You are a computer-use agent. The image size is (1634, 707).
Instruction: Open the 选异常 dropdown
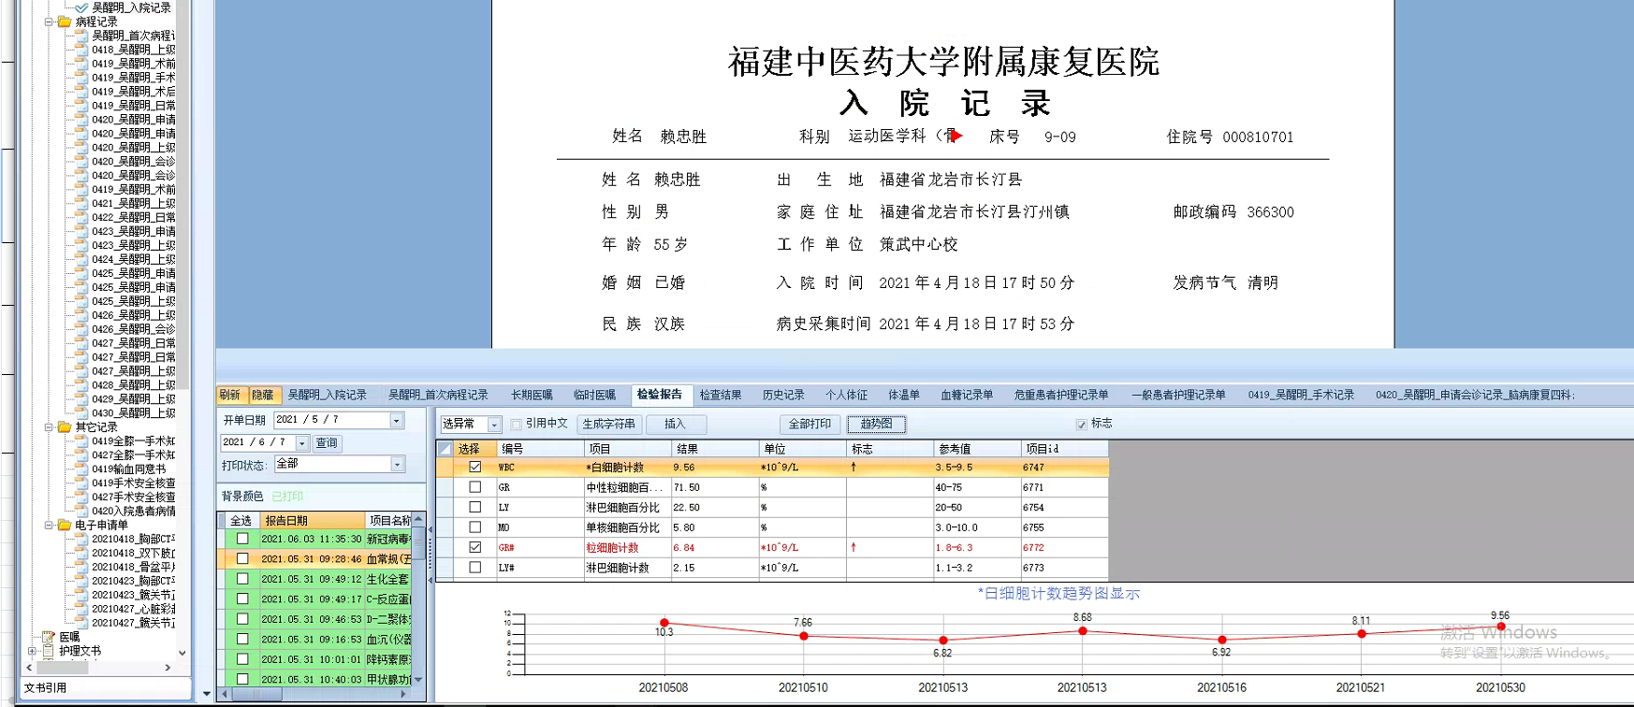[x=494, y=425]
